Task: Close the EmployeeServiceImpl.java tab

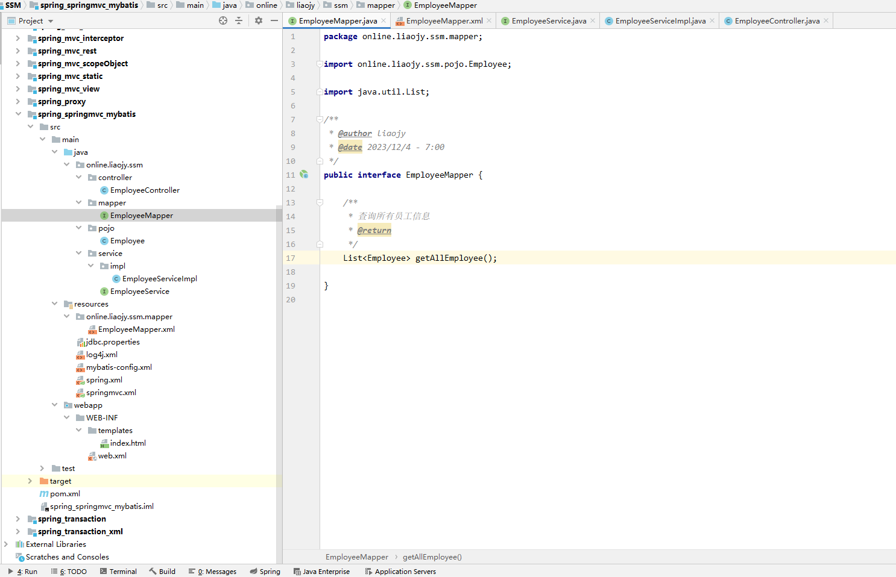Action: tap(712, 20)
